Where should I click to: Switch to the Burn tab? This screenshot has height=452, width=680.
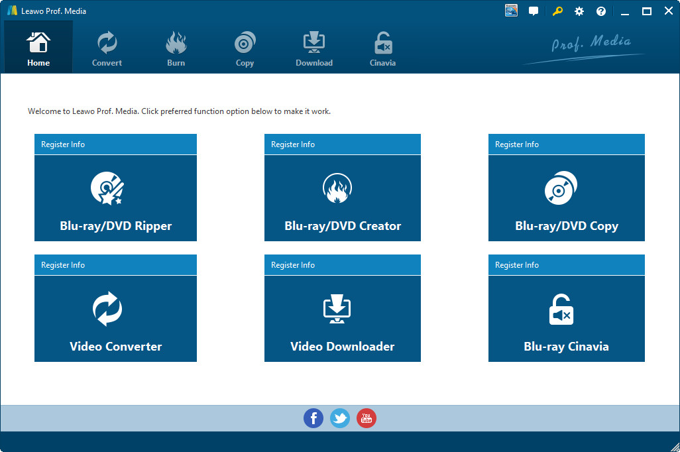[176, 46]
